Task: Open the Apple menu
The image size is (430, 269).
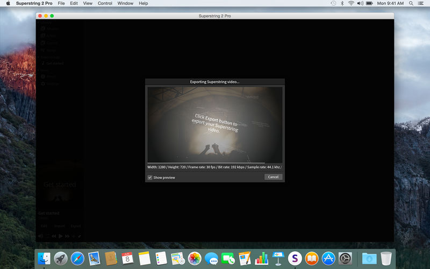Action: pyautogui.click(x=8, y=3)
